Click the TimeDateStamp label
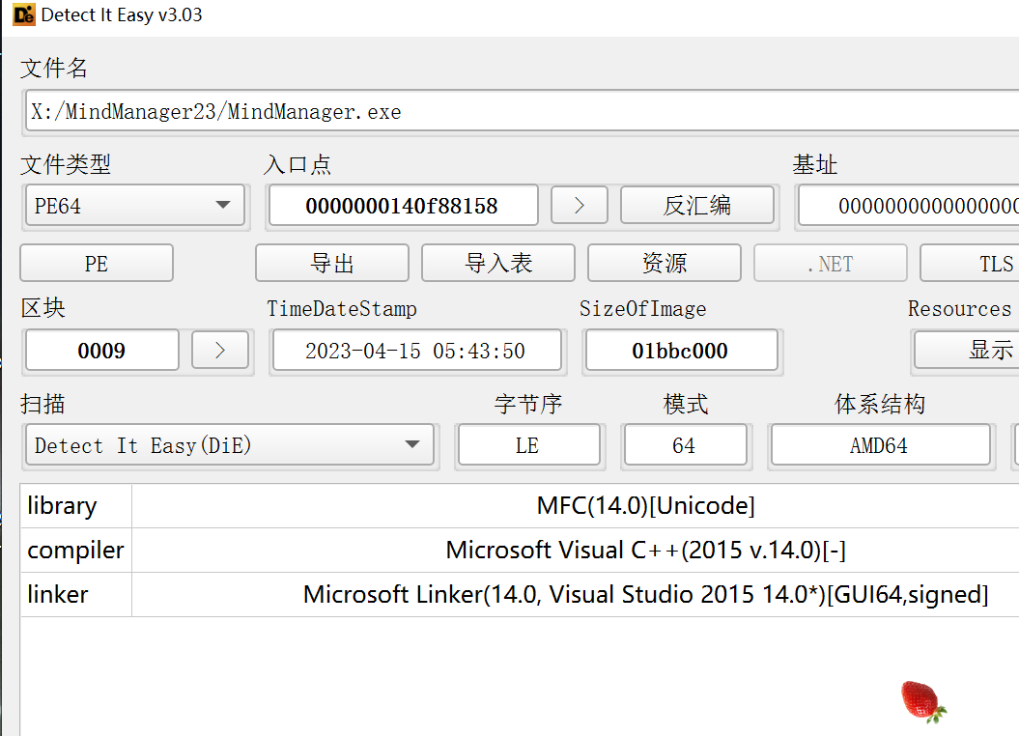 click(342, 308)
